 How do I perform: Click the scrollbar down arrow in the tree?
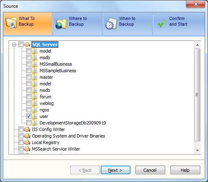[x=197, y=151]
